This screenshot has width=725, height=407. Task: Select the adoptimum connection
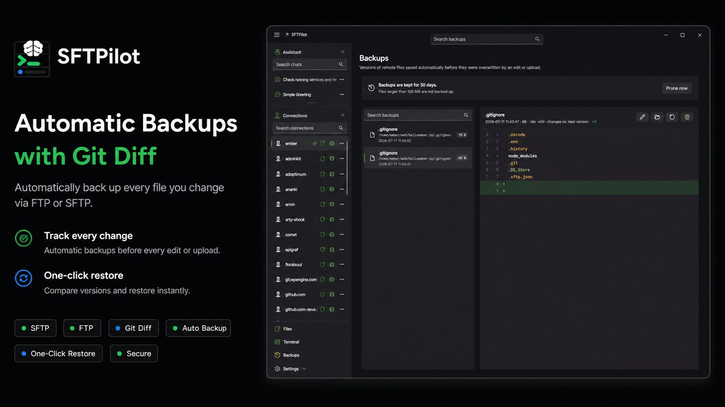pos(309,174)
